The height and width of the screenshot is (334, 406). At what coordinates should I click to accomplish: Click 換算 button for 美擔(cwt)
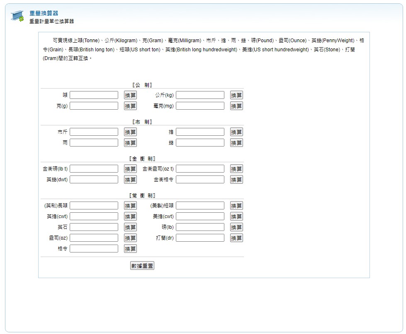pos(236,216)
